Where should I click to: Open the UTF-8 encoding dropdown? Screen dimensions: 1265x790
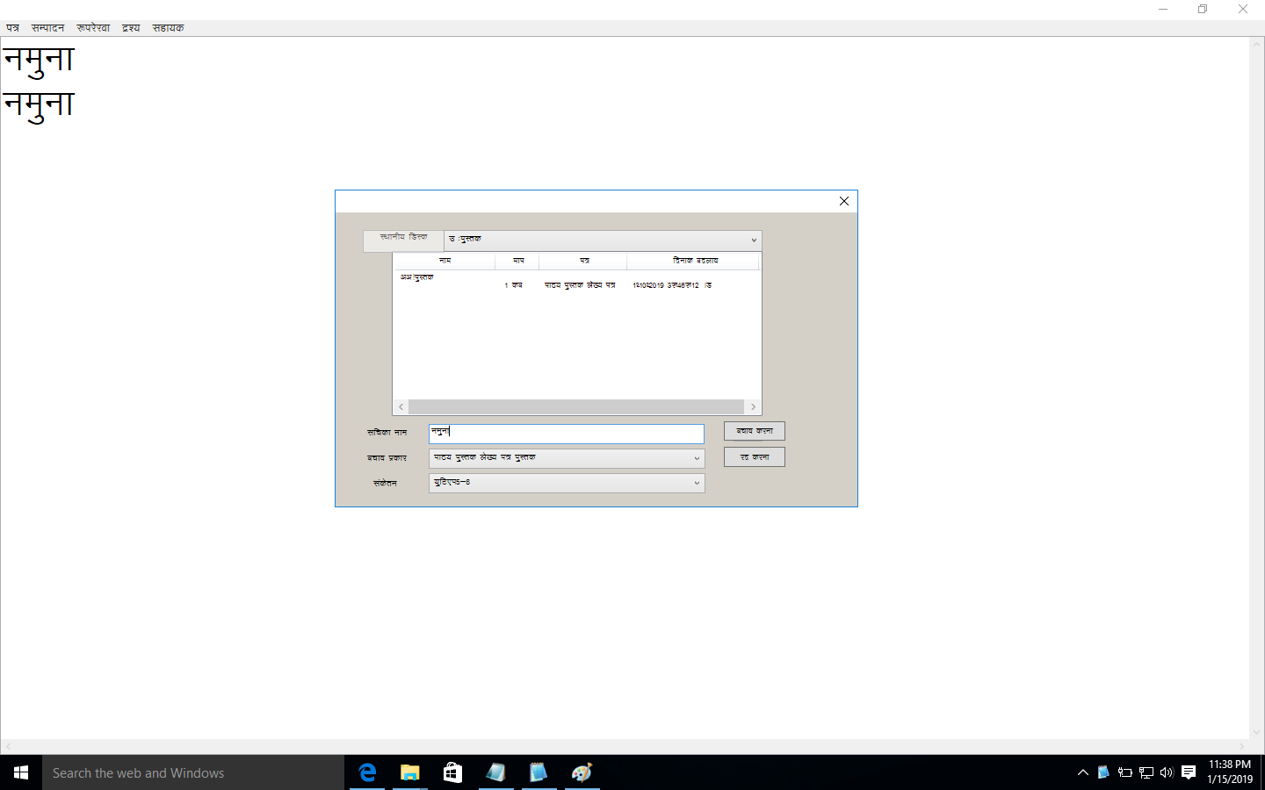pyautogui.click(x=697, y=483)
